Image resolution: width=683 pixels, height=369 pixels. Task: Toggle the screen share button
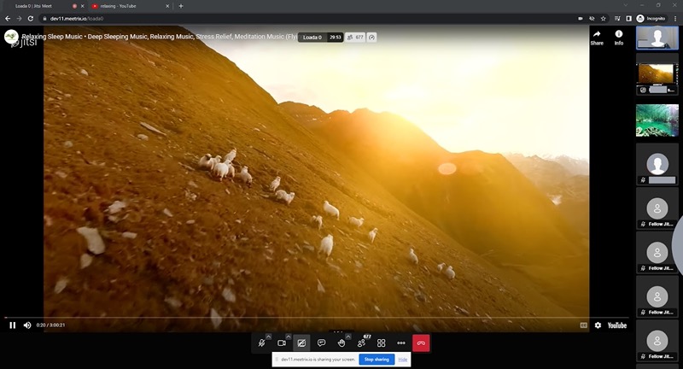[x=301, y=343]
